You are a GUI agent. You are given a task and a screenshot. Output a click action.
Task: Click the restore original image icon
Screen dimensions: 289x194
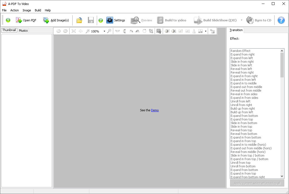[212, 31]
